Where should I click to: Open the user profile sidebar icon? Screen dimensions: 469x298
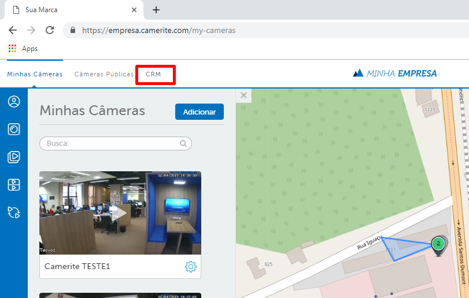(14, 102)
